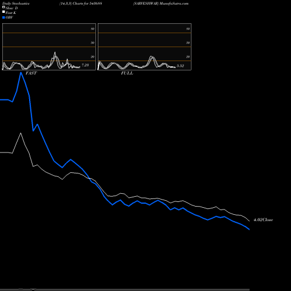Click the FULL chart label
This screenshot has height=291, width=291.
point(127,73)
